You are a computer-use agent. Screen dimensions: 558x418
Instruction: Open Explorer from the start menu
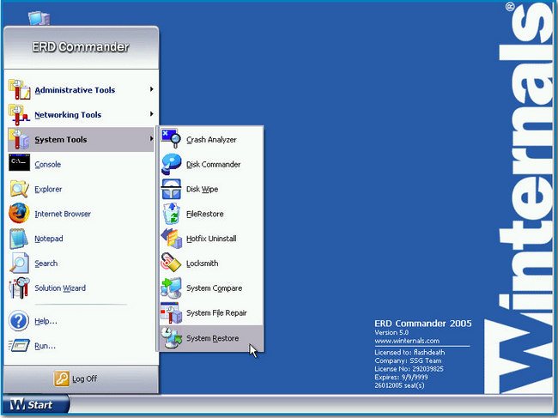point(81,189)
